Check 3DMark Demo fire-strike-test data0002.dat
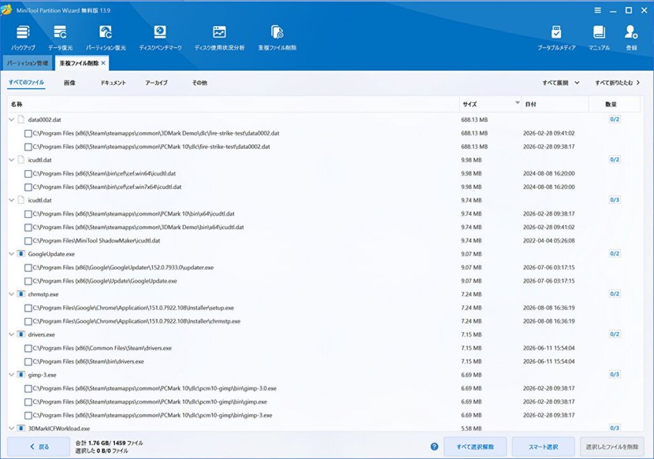This screenshot has height=459, width=654. 28,133
